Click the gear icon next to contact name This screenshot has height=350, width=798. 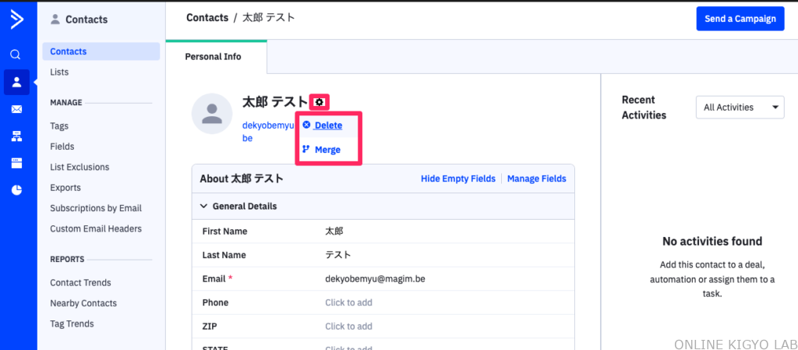pyautogui.click(x=320, y=101)
